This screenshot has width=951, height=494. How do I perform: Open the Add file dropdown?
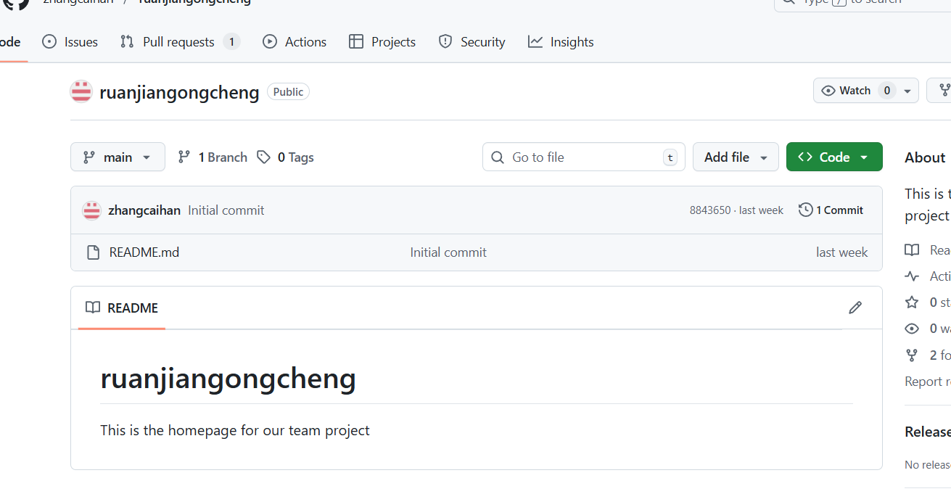(x=736, y=157)
